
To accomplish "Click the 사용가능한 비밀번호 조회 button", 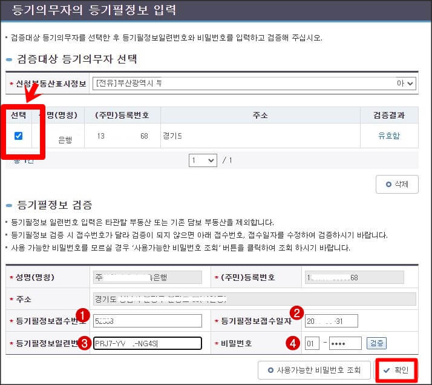I will click(314, 370).
